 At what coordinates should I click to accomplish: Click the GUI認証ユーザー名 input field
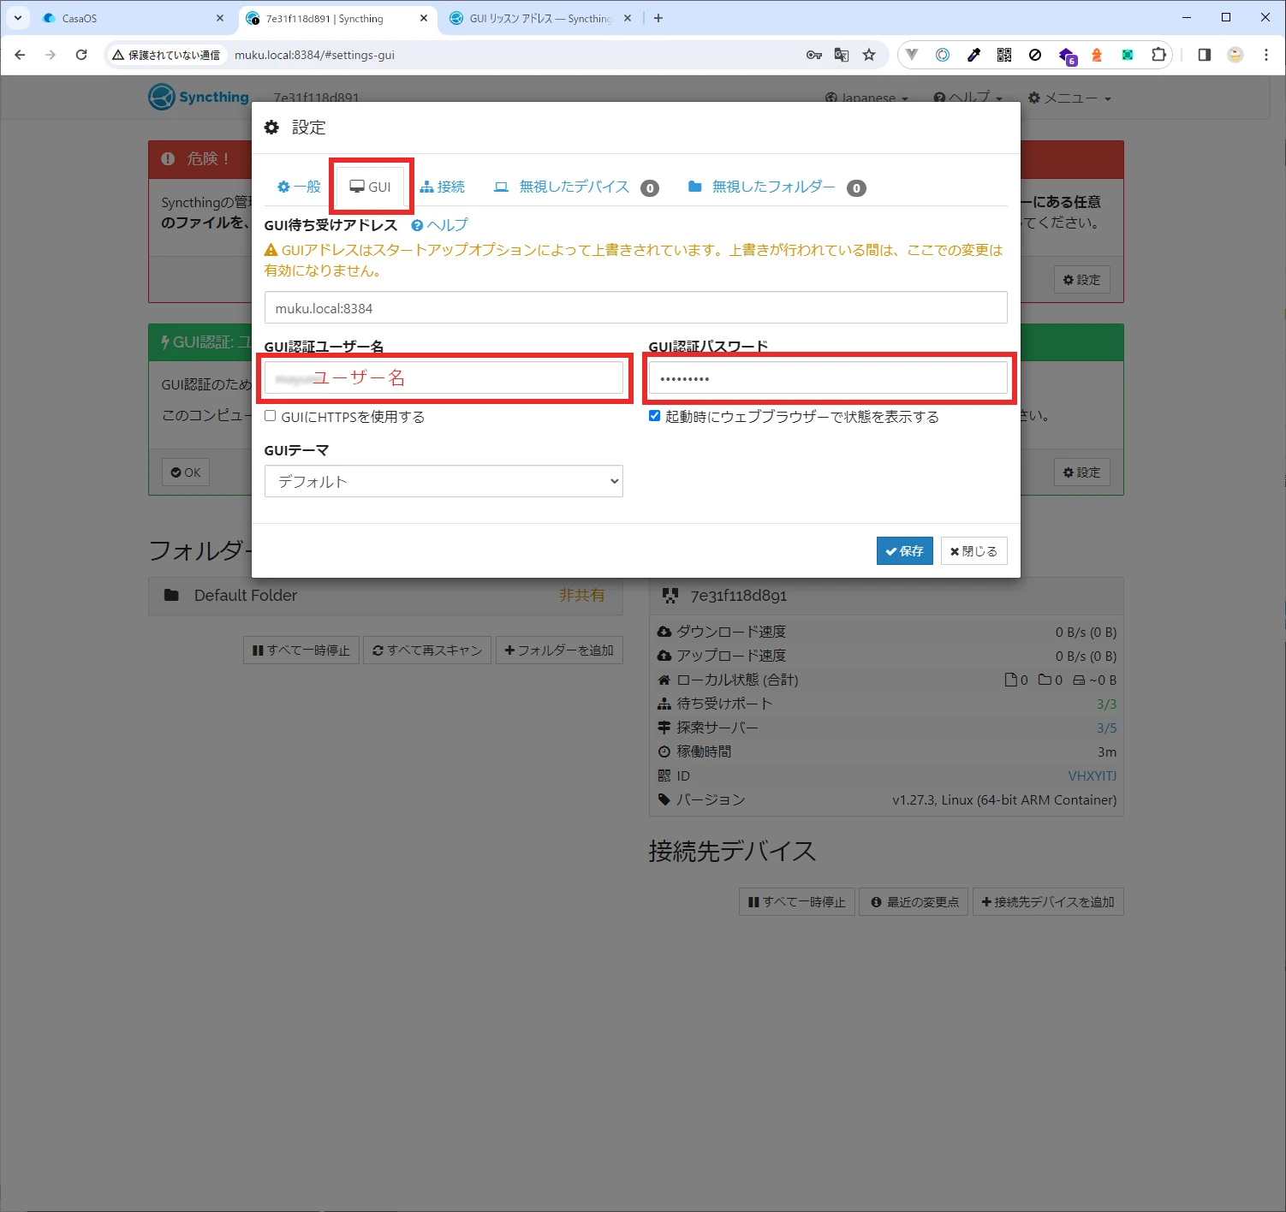coord(444,377)
